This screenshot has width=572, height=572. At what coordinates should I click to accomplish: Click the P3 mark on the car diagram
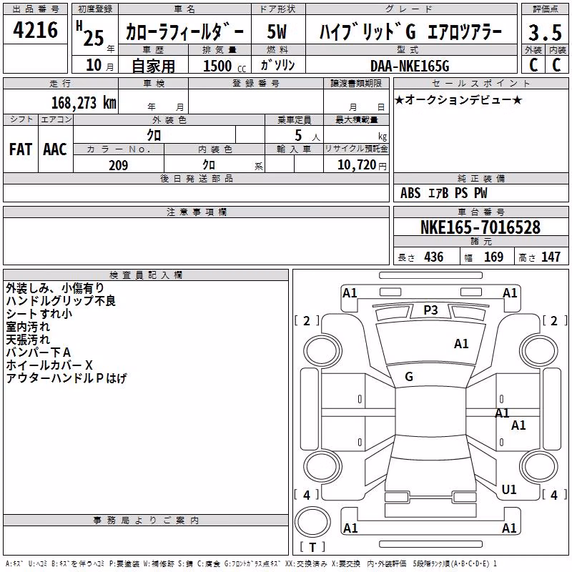(430, 310)
